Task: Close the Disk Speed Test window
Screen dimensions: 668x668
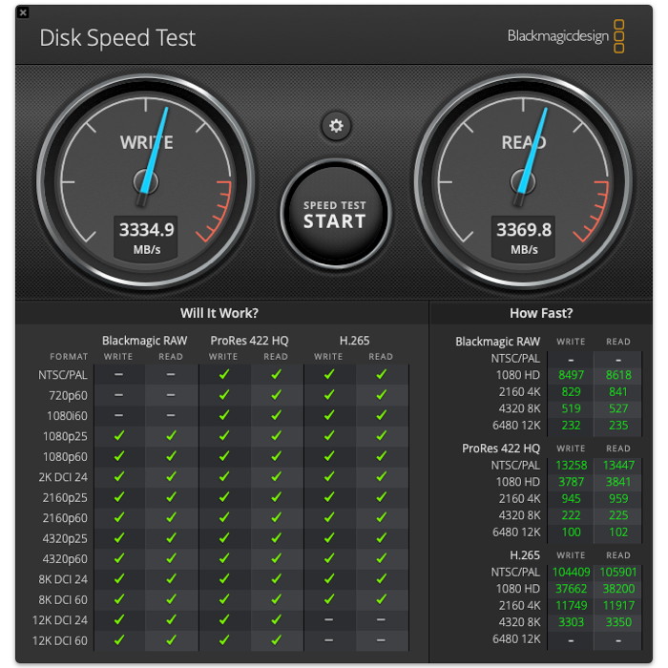Action: click(x=23, y=12)
